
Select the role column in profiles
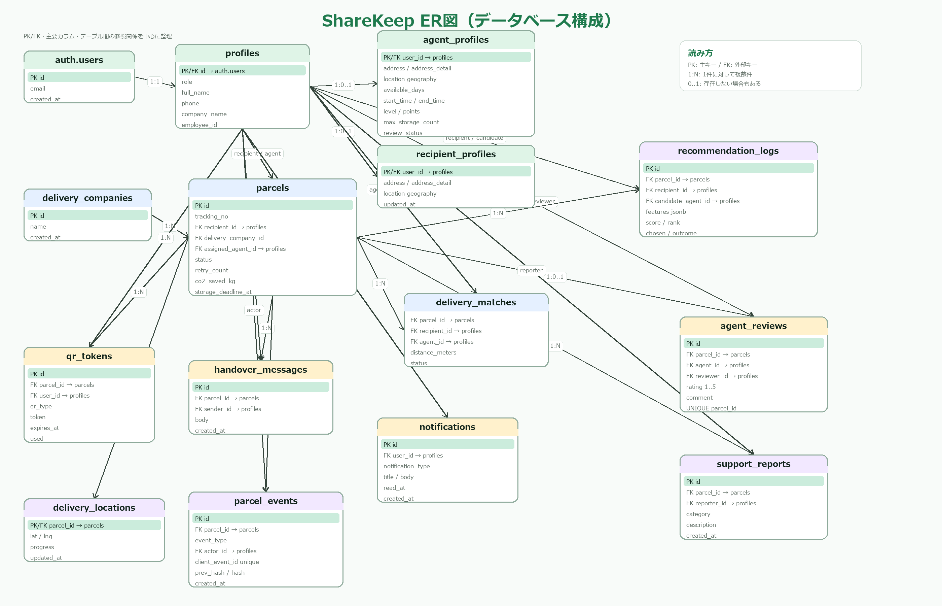coord(187,82)
